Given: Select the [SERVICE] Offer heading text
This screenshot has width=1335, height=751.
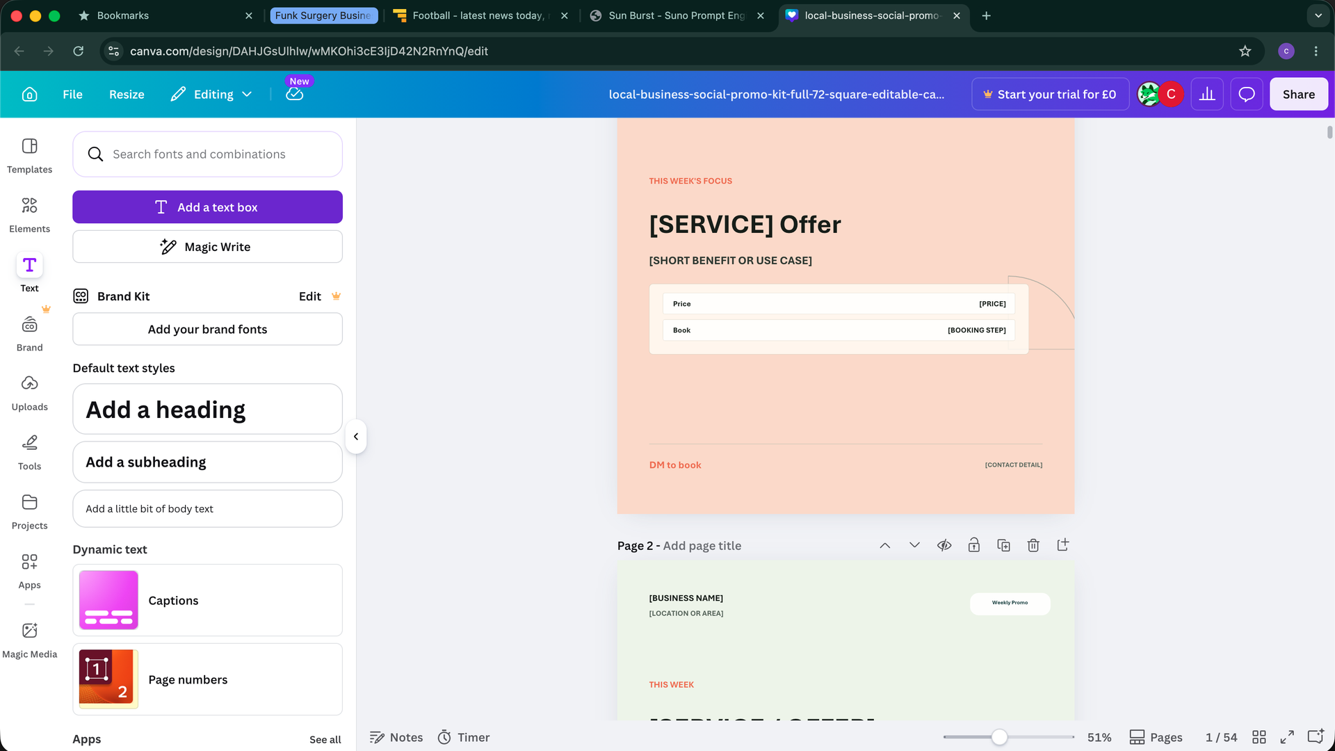Looking at the screenshot, I should pyautogui.click(x=745, y=225).
